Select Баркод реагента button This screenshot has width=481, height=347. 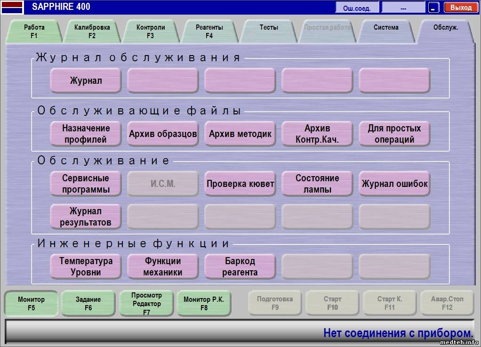click(240, 266)
